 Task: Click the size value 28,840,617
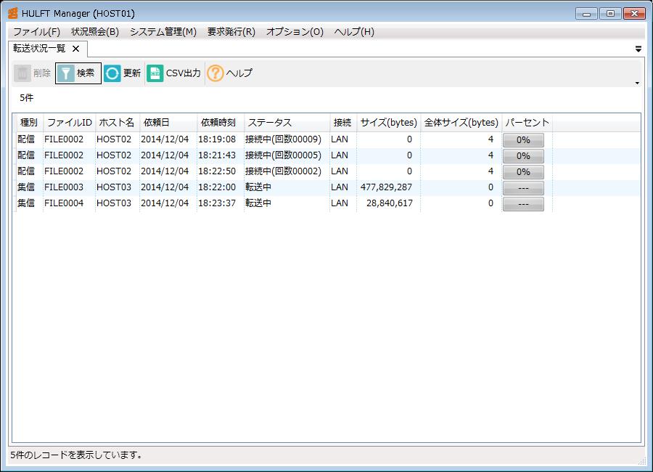pyautogui.click(x=390, y=203)
